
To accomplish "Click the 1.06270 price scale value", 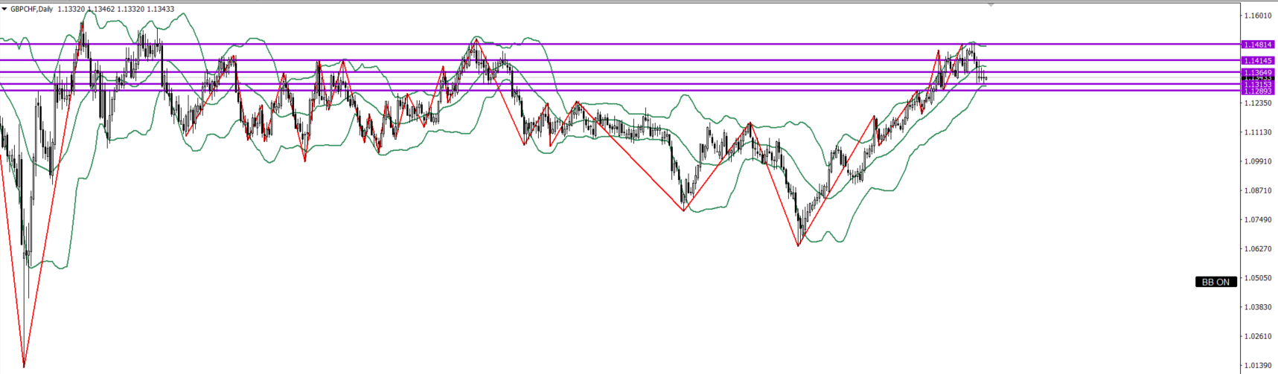I will point(1258,249).
